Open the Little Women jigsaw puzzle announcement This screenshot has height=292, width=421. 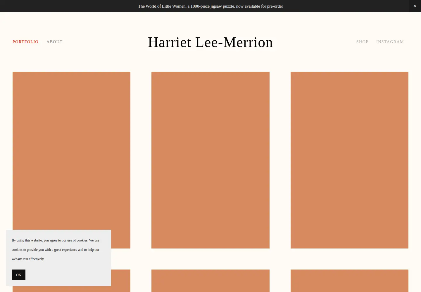point(210,6)
